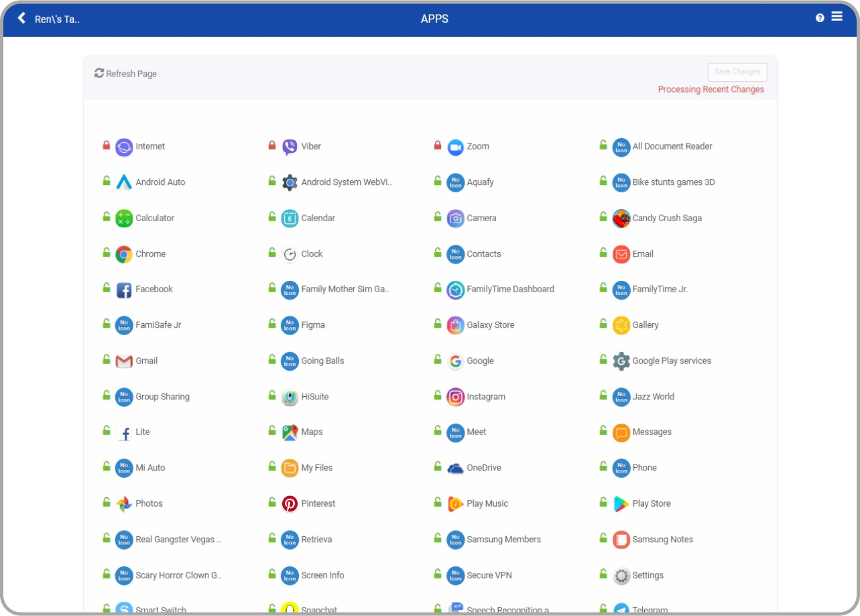Screen dimensions: 860x616
Task: Click the My Files folder icon
Action: 290,468
